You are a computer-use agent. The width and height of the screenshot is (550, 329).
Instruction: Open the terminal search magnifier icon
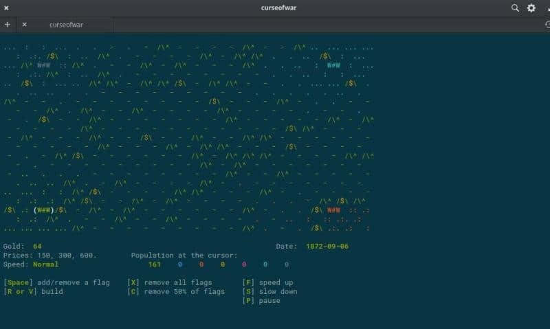515,8
